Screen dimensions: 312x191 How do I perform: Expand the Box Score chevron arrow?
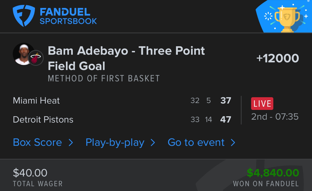coord(71,143)
